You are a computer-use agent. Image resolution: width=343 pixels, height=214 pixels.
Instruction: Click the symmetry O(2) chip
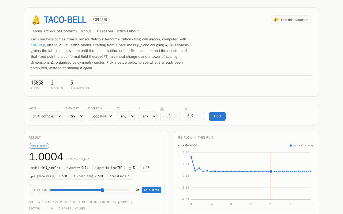point(77,168)
